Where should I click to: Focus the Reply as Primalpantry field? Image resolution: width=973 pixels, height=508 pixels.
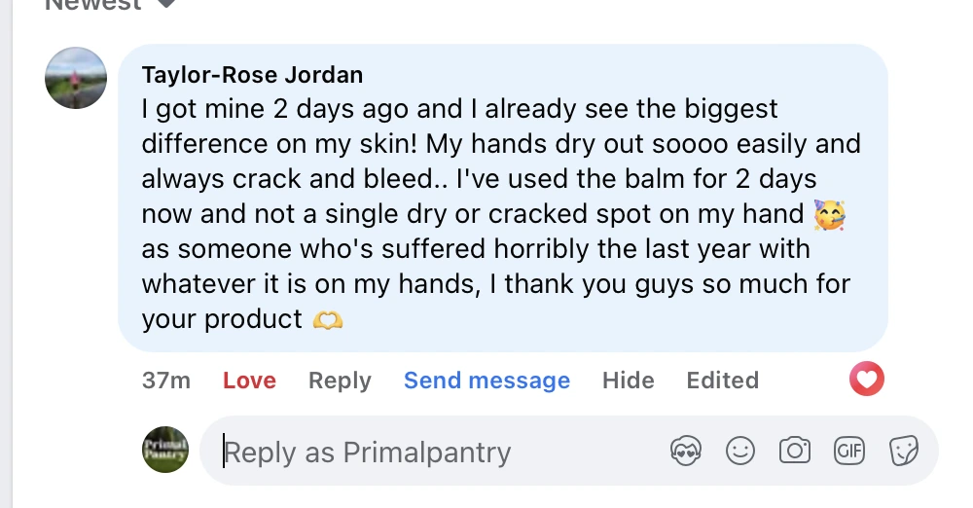(434, 452)
